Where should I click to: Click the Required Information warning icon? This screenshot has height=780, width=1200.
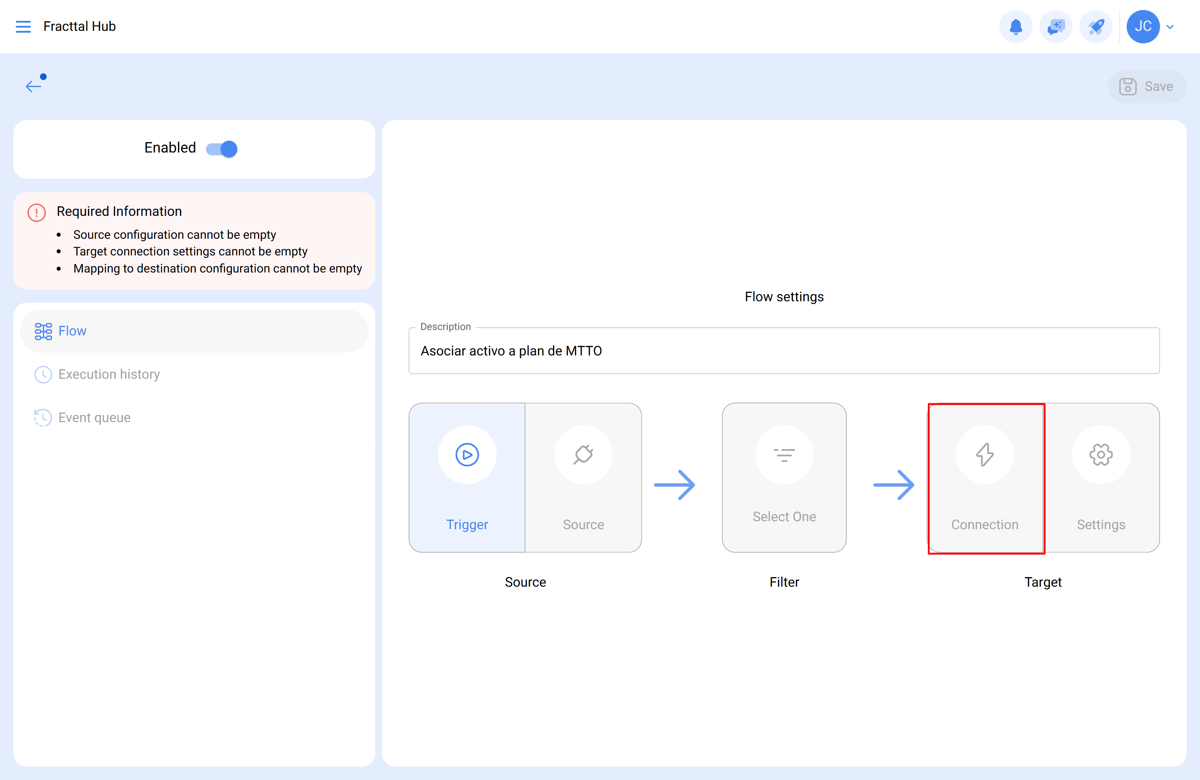[x=36, y=212]
